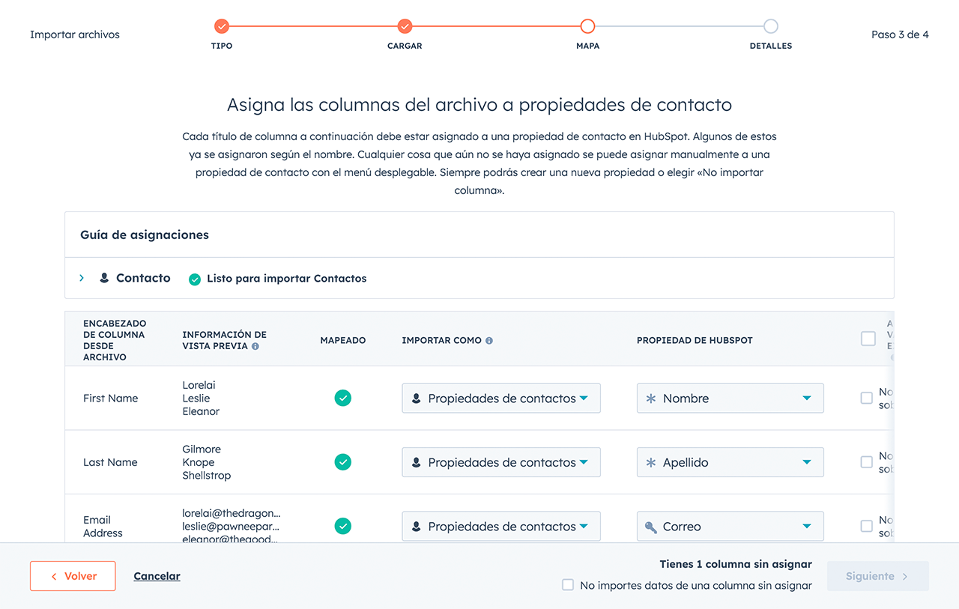Select the Mapa step in progress bar
This screenshot has width=959, height=609.
point(587,27)
